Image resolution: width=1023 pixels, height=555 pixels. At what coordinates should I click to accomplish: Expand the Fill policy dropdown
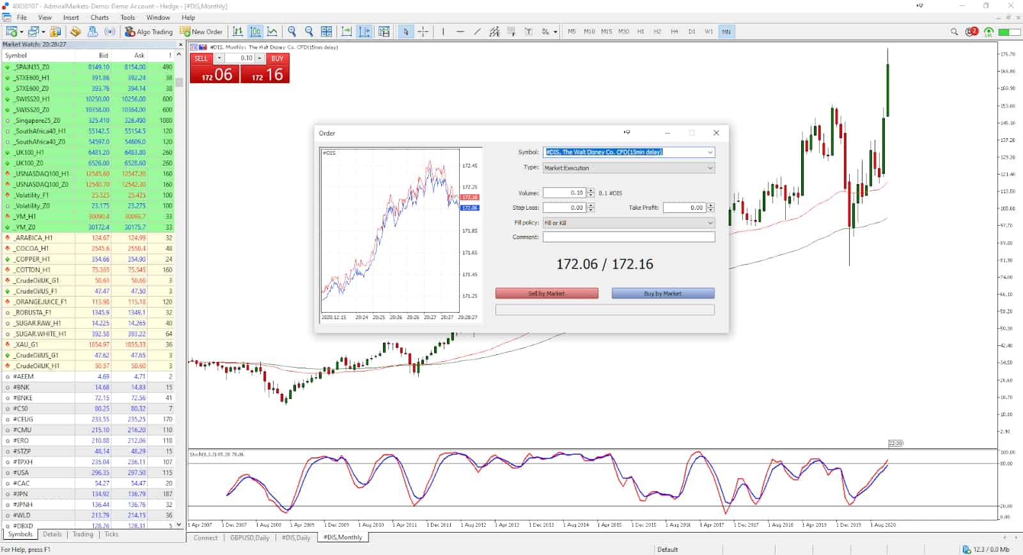coord(710,223)
